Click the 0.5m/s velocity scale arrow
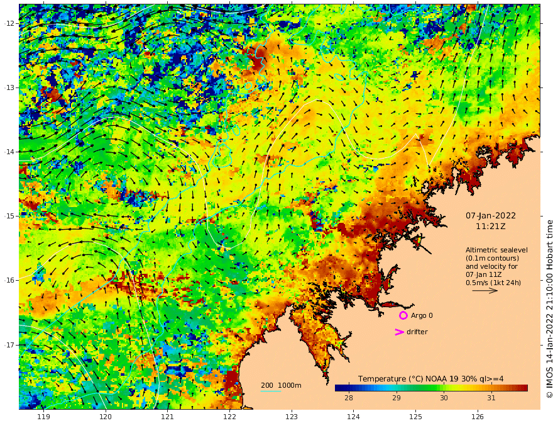The width and height of the screenshot is (553, 428). (485, 291)
